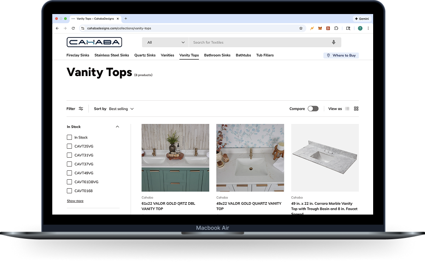Open the MetaMask fox extension
The height and width of the screenshot is (263, 425).
(319, 28)
